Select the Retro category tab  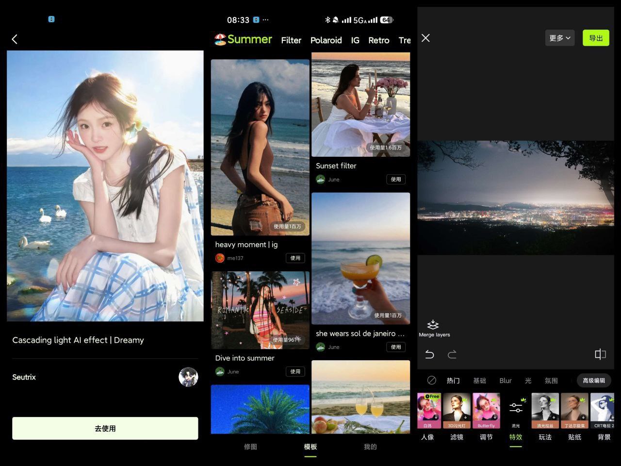tap(378, 40)
